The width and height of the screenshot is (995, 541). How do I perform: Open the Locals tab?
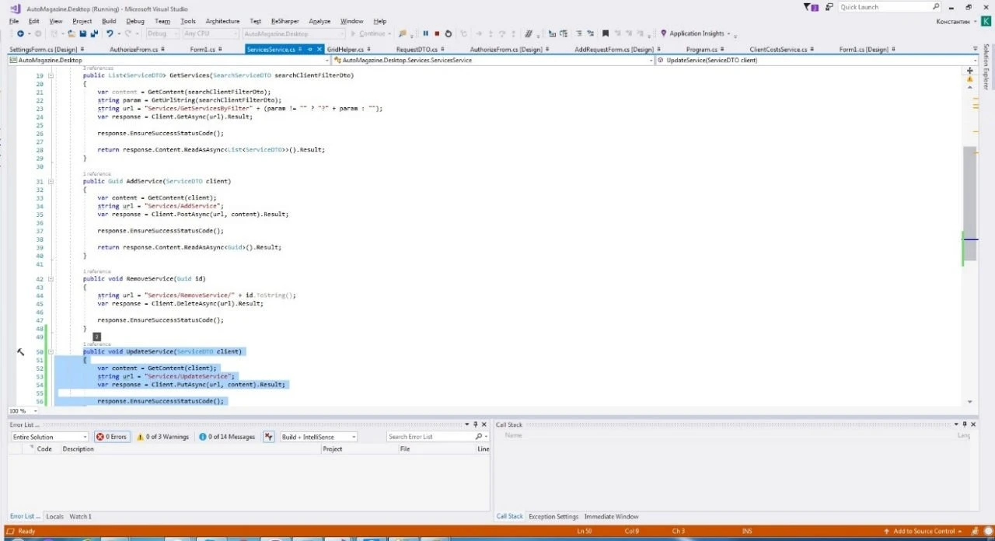(54, 516)
